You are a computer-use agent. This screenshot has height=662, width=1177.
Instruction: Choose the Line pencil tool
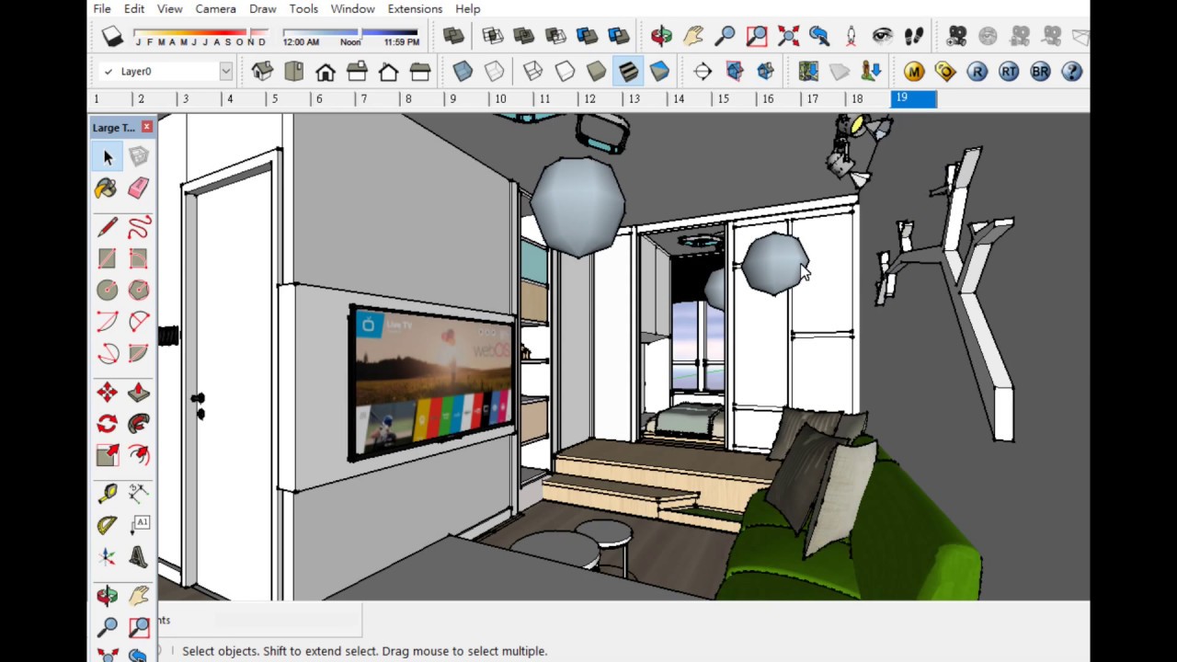(107, 227)
